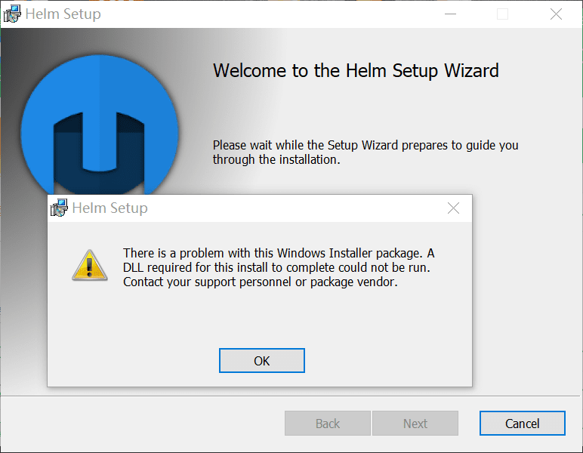Click the disabled Back button
583x453 pixels.
pos(327,424)
